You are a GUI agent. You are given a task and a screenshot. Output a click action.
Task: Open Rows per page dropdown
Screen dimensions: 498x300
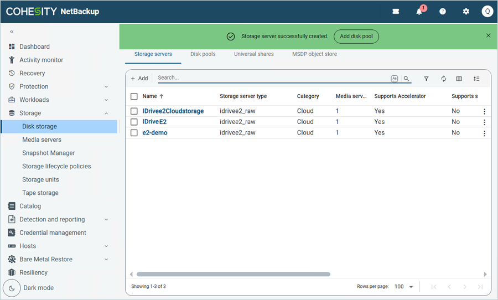(x=404, y=287)
